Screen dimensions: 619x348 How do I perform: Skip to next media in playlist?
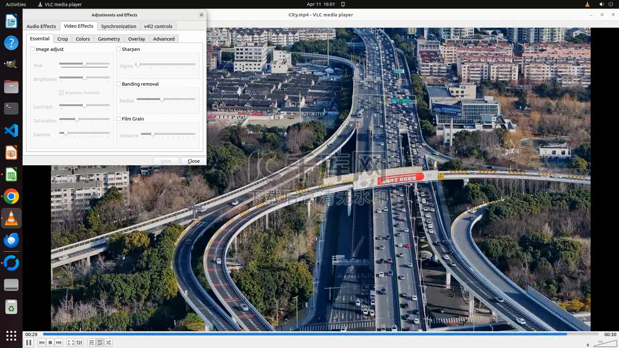tap(59, 343)
